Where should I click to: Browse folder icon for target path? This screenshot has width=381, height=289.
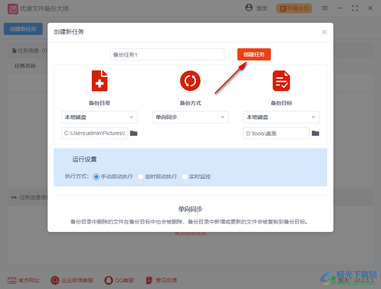pos(315,133)
